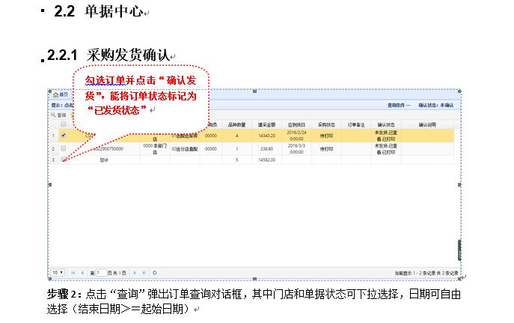Open the 首页 home tab
The height and width of the screenshot is (323, 514).
(x=61, y=94)
